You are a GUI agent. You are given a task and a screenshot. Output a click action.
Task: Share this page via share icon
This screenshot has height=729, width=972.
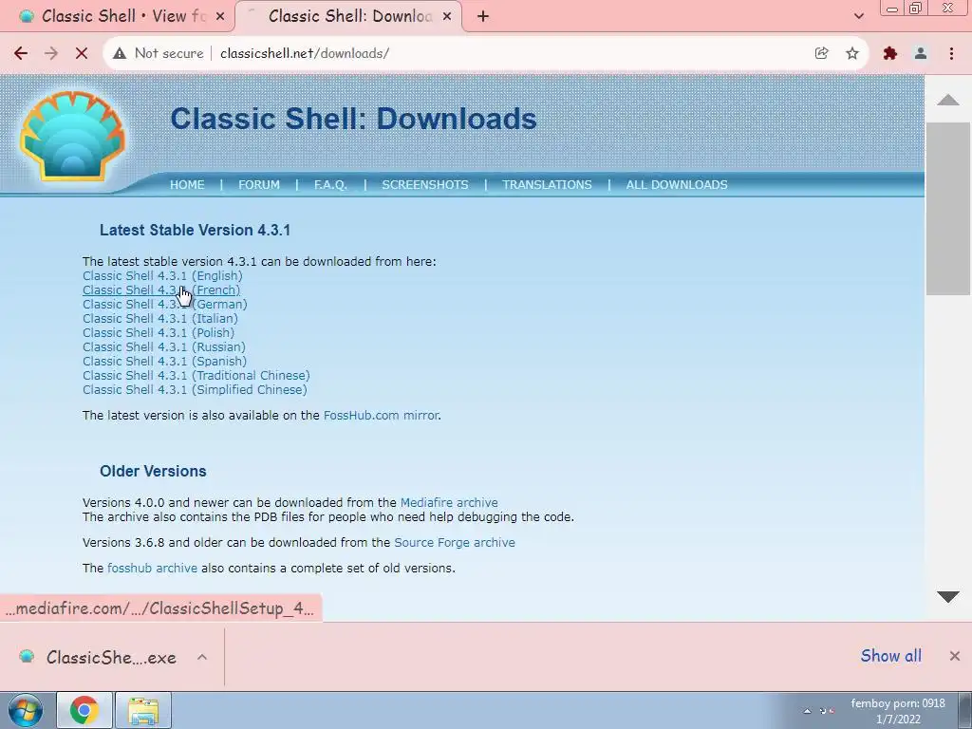(x=821, y=53)
